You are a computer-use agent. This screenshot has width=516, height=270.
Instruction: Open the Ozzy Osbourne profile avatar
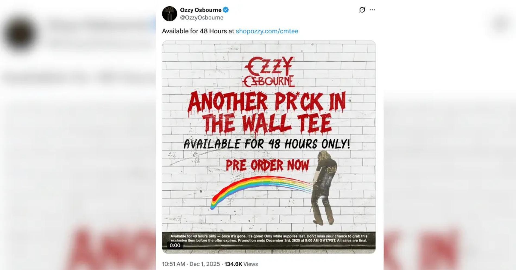[x=169, y=14]
